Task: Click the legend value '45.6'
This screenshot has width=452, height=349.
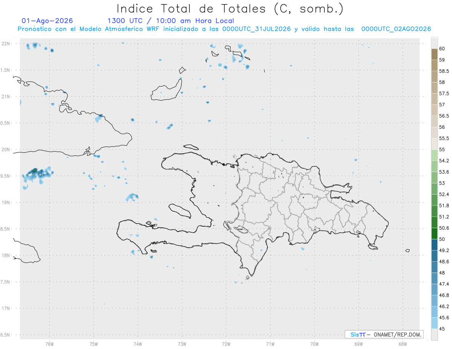Action: point(444,317)
